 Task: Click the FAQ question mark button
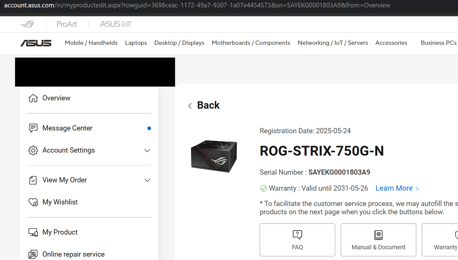pyautogui.click(x=297, y=240)
